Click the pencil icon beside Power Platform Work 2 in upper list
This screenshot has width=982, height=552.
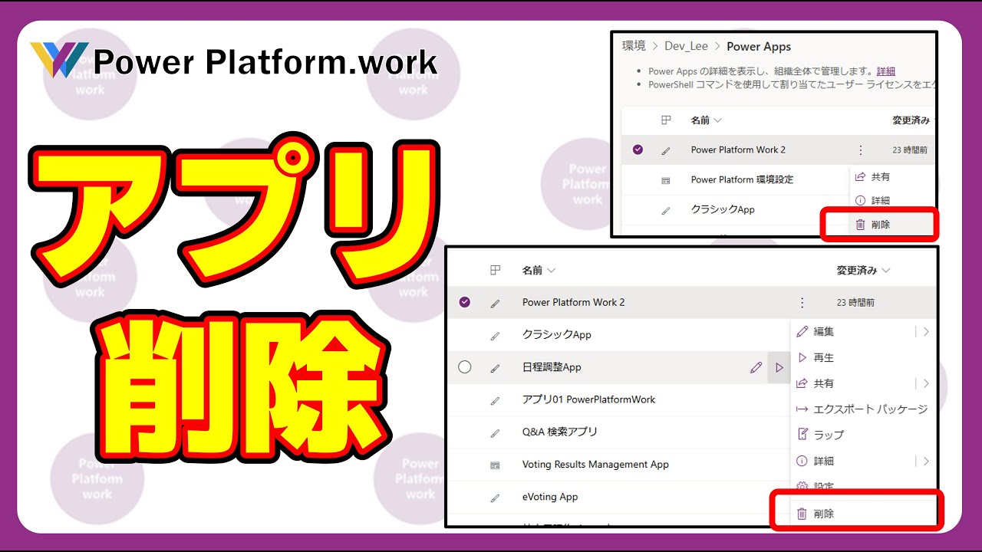[x=666, y=151]
